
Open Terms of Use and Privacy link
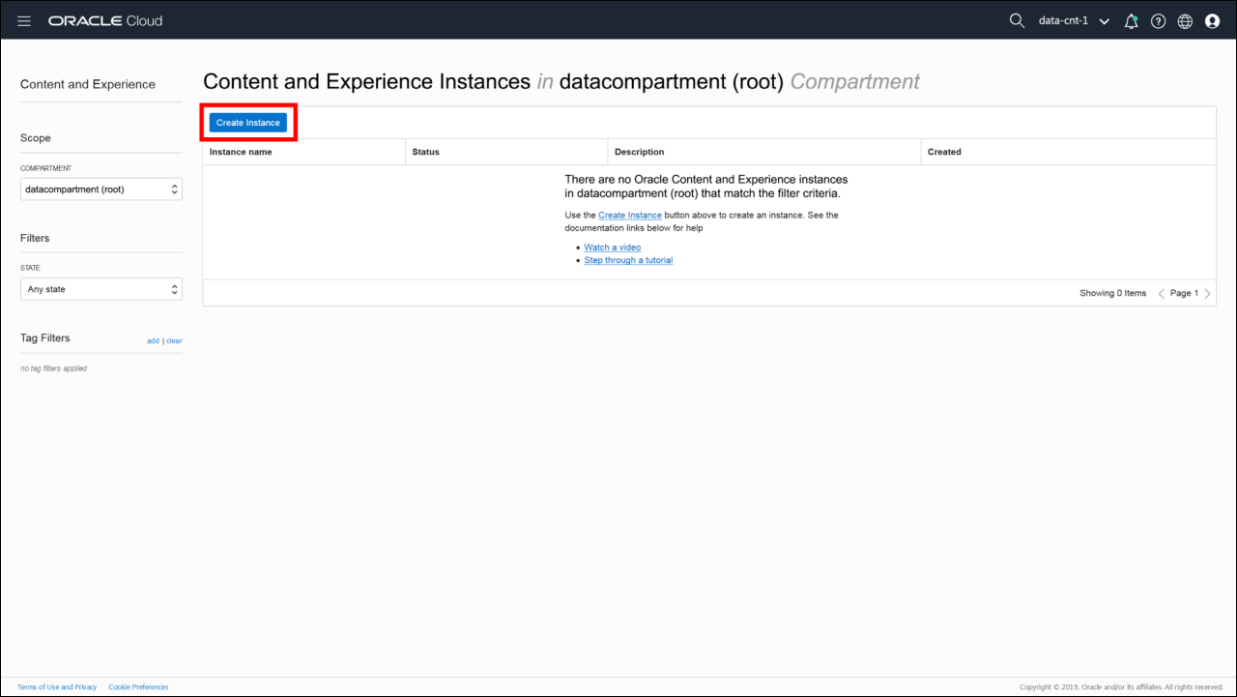[x=57, y=687]
